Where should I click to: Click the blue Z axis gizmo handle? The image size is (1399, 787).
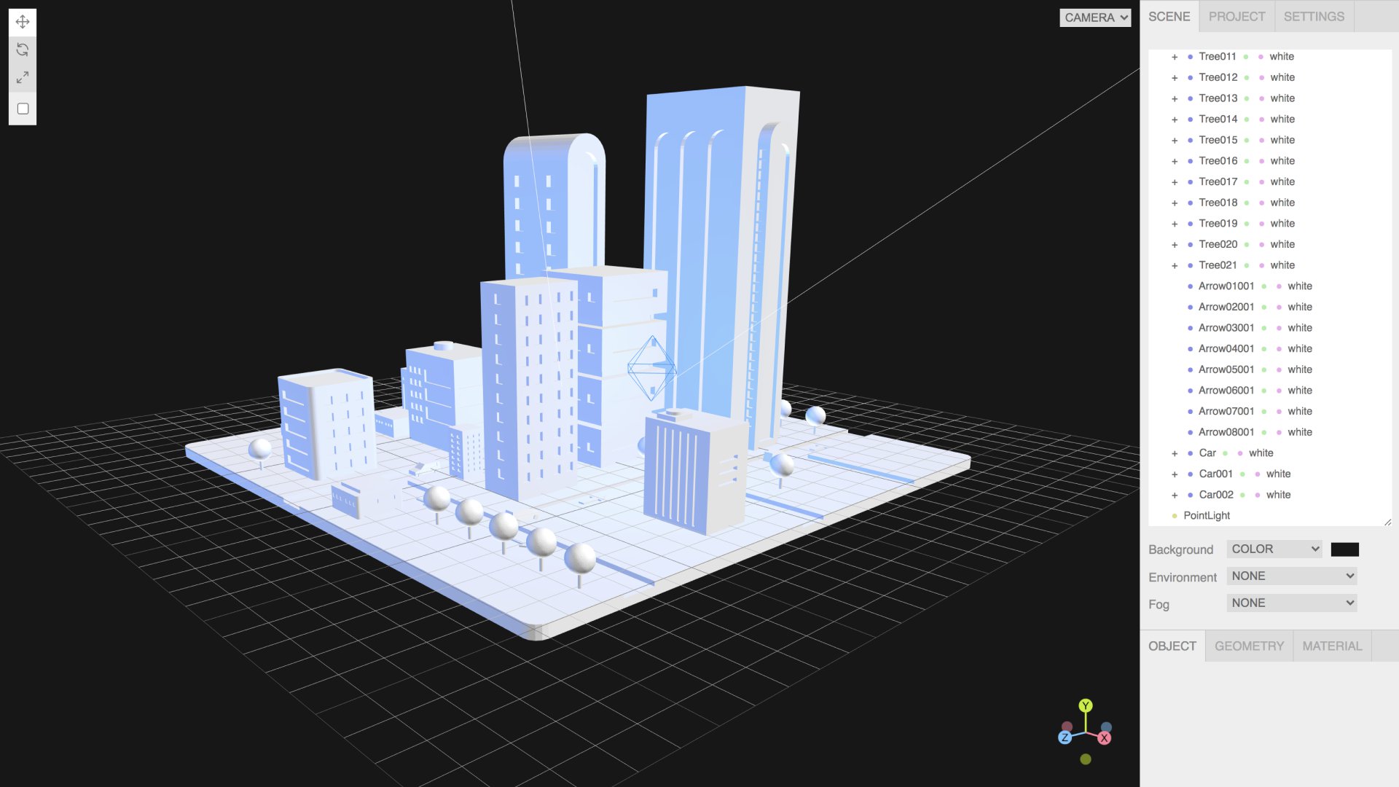click(1065, 737)
